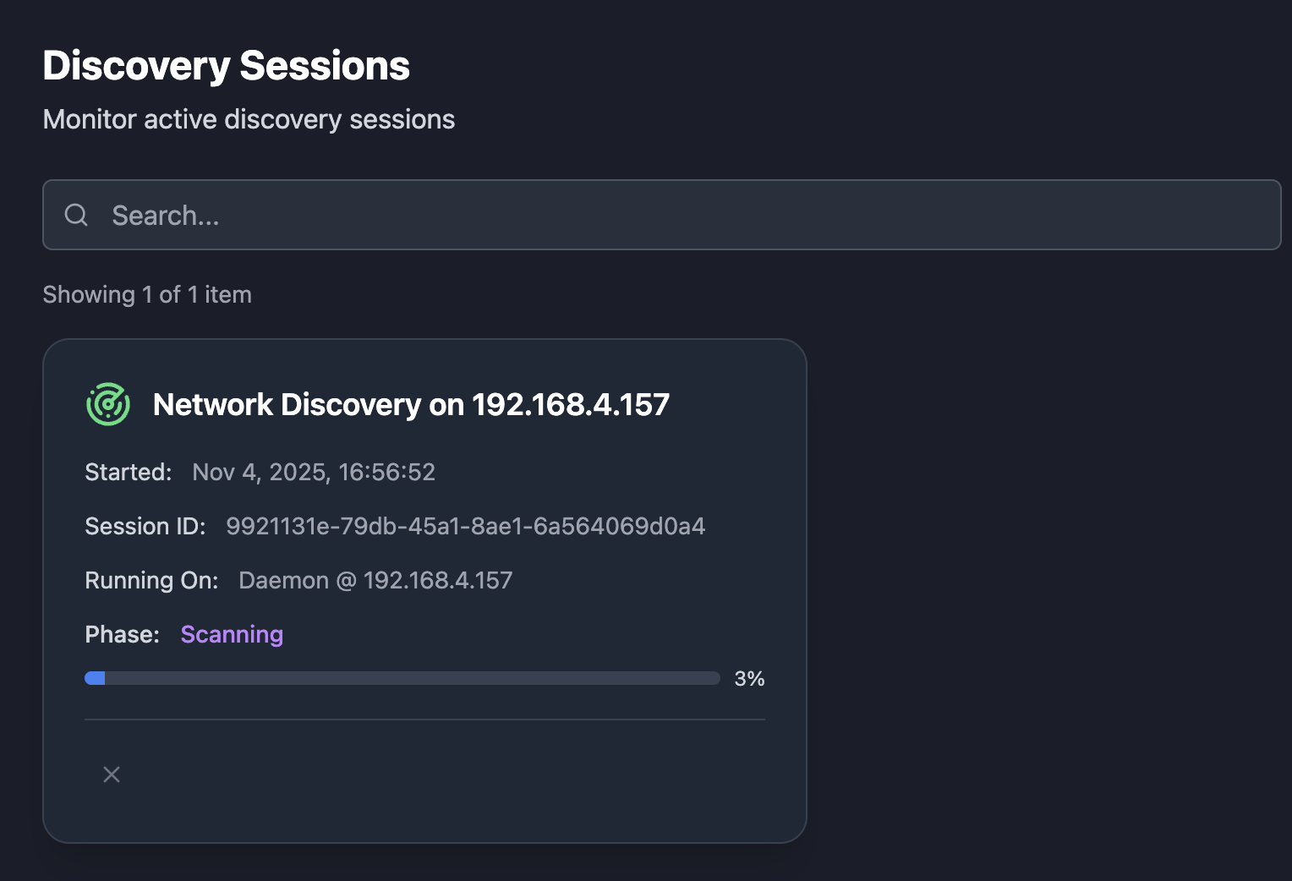Click the green radar discovery icon
The height and width of the screenshot is (881, 1292).
point(108,404)
